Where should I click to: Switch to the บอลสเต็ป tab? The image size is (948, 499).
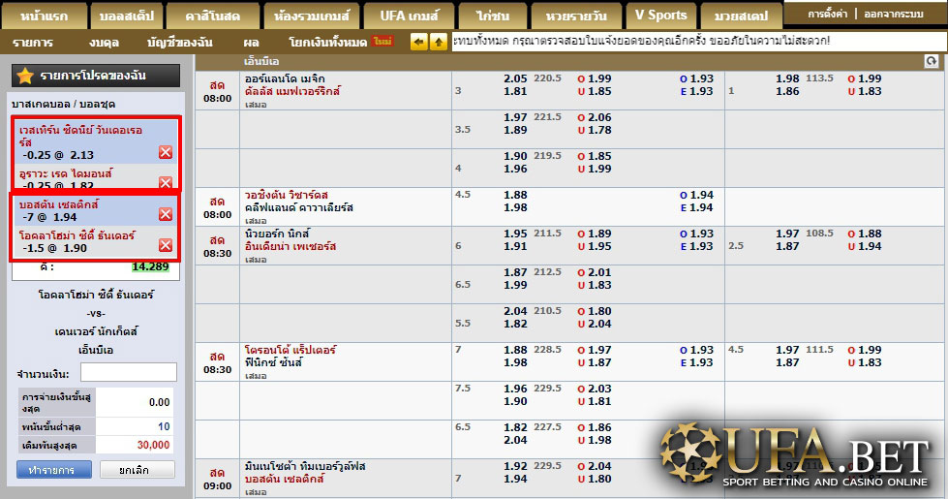tap(126, 16)
